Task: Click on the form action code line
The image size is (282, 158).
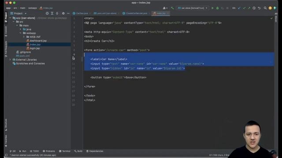Action: click(x=117, y=50)
